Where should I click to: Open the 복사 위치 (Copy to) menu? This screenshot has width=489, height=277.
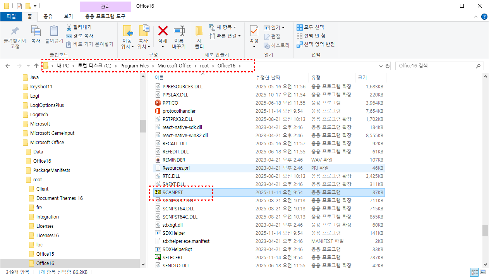(143, 37)
